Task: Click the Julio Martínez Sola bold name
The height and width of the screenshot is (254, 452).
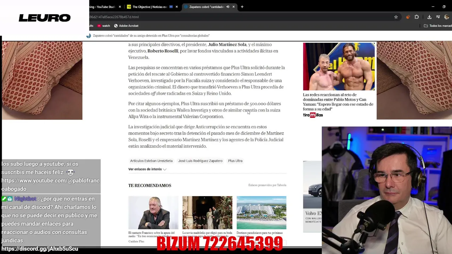Action: click(227, 45)
